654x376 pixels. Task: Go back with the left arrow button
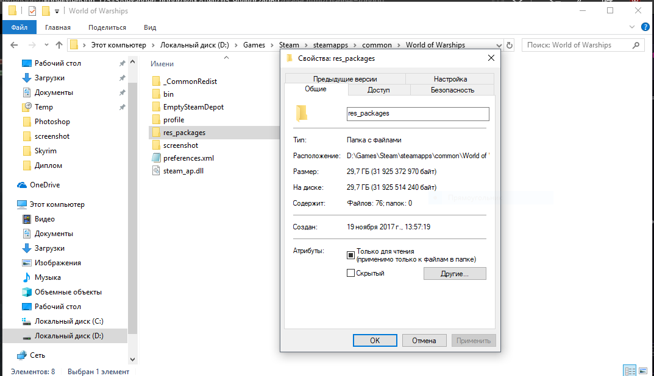coord(14,45)
